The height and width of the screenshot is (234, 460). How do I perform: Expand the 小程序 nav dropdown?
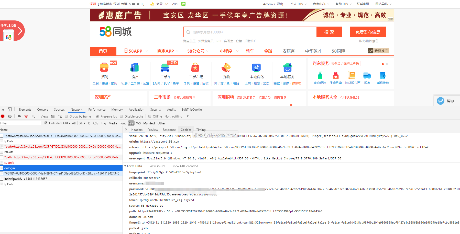coord(237,51)
